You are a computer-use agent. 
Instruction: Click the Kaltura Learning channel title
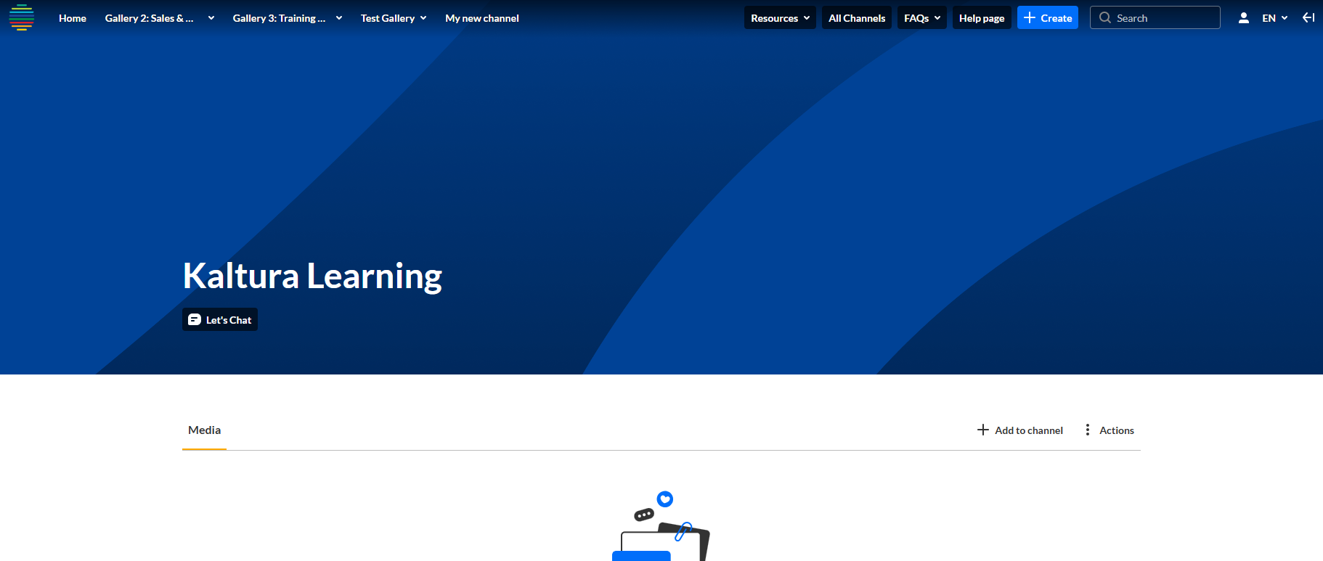pyautogui.click(x=312, y=277)
